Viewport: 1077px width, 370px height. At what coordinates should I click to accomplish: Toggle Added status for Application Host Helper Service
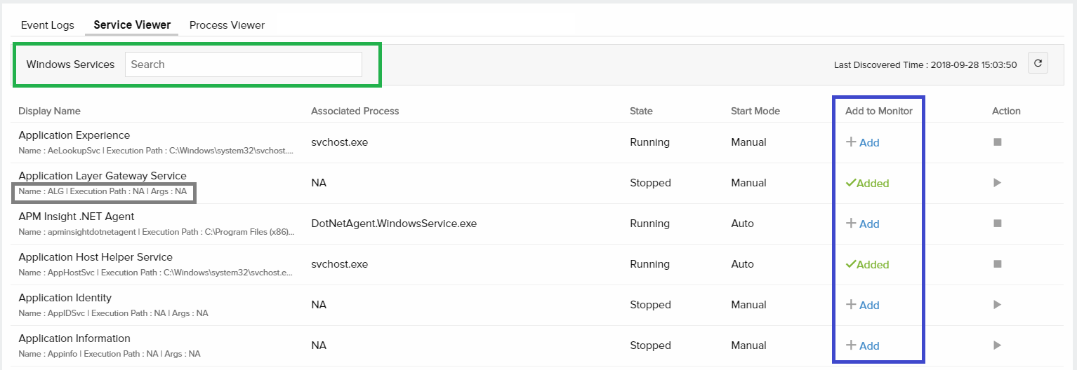(868, 265)
